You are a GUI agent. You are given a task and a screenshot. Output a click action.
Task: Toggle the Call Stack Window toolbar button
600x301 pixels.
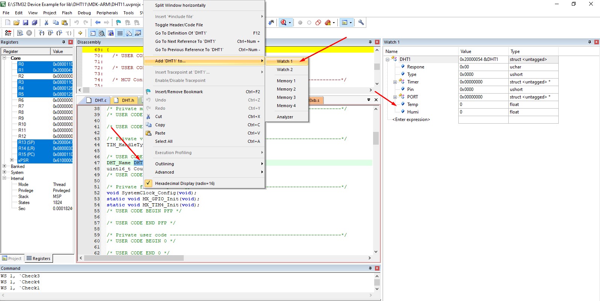coord(129,33)
